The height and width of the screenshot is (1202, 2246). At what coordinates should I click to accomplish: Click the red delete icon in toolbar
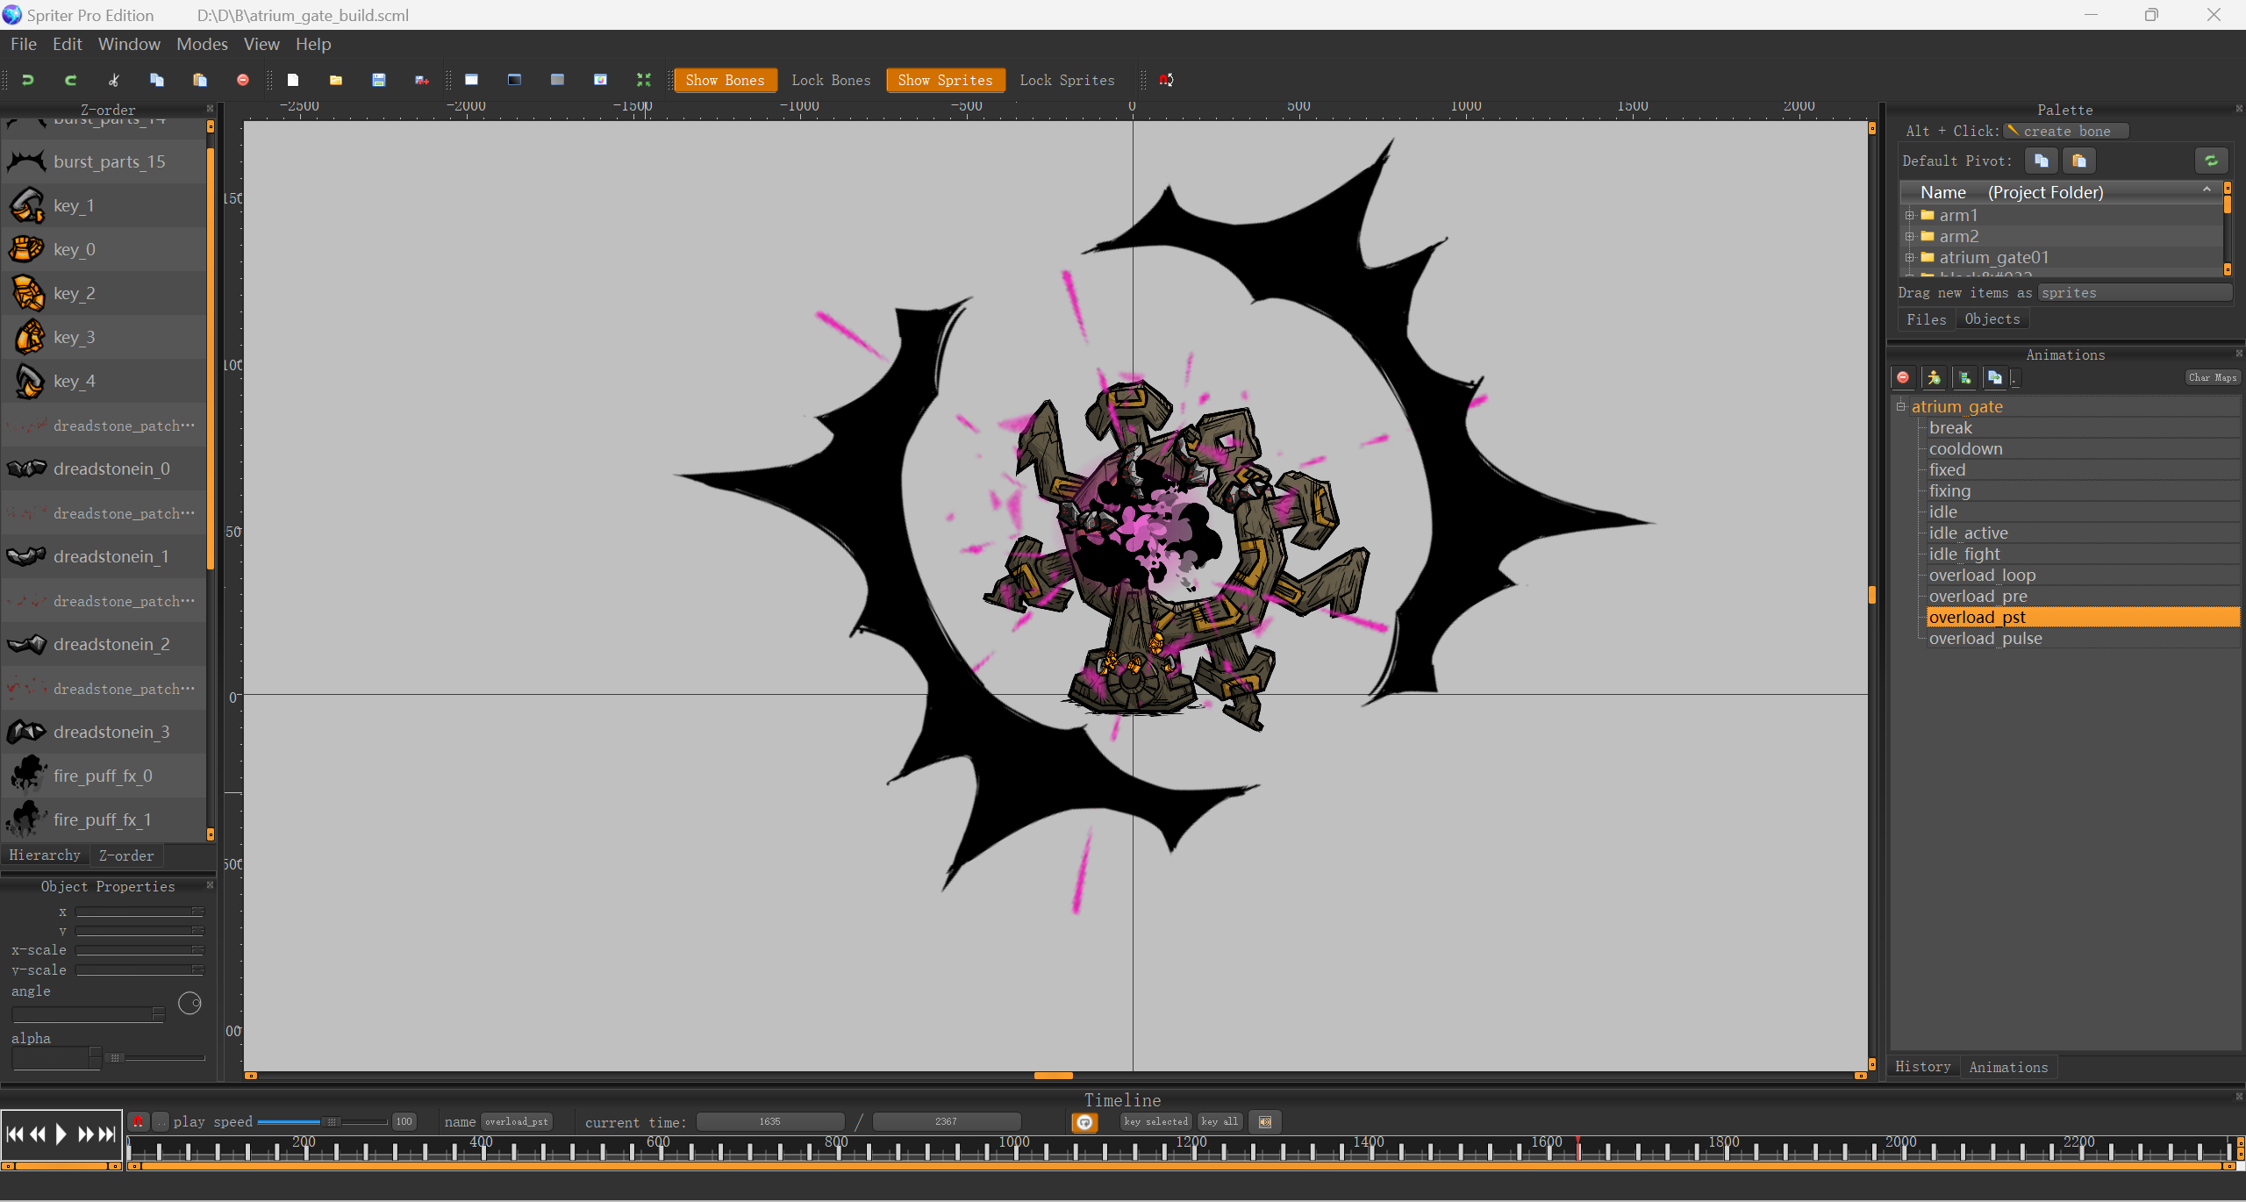click(243, 80)
